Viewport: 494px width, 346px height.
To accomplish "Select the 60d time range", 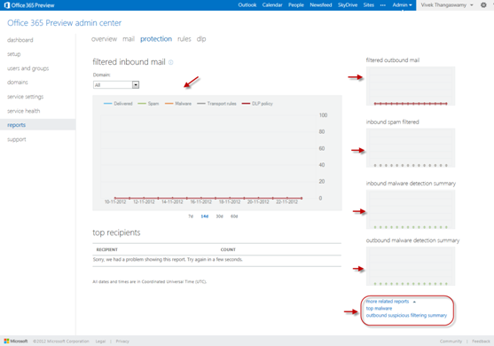I will [234, 216].
